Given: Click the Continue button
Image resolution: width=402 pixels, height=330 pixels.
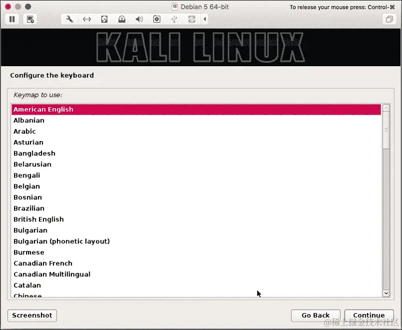Looking at the screenshot, I should click(369, 316).
